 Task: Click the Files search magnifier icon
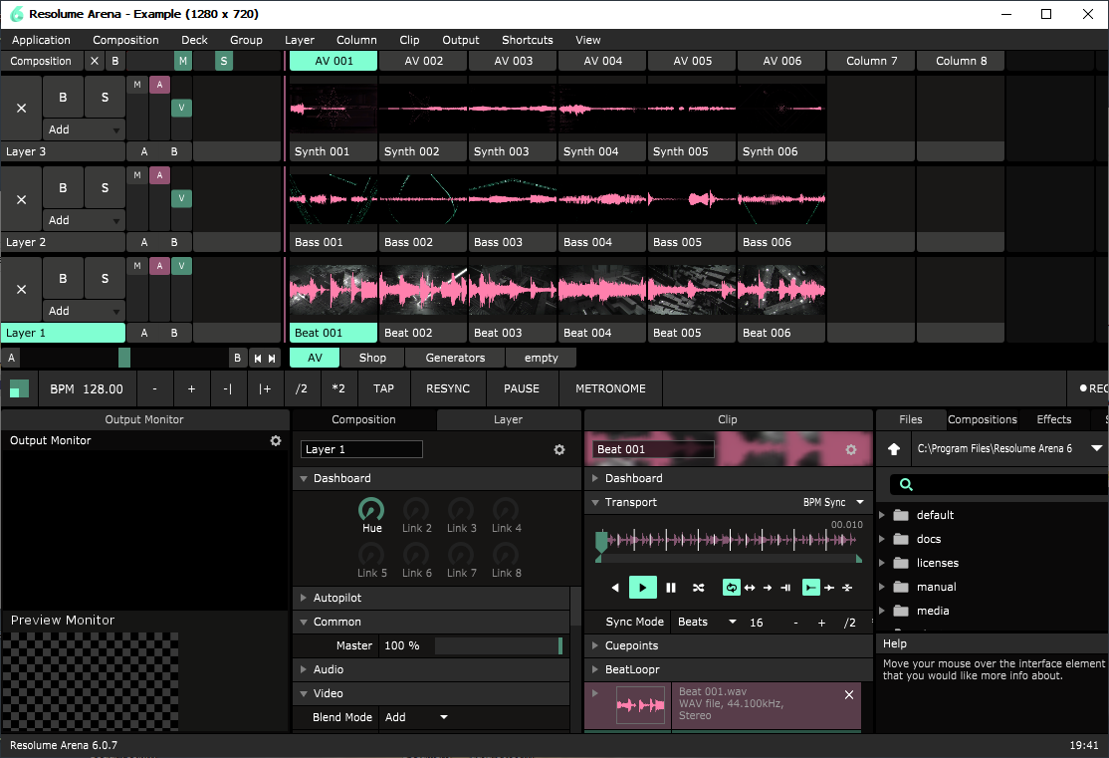(x=906, y=485)
